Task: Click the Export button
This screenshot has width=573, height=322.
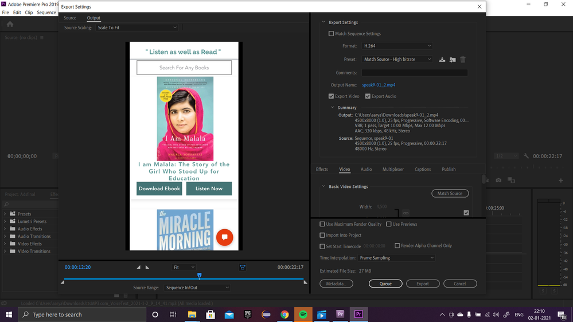Action: coord(423,284)
